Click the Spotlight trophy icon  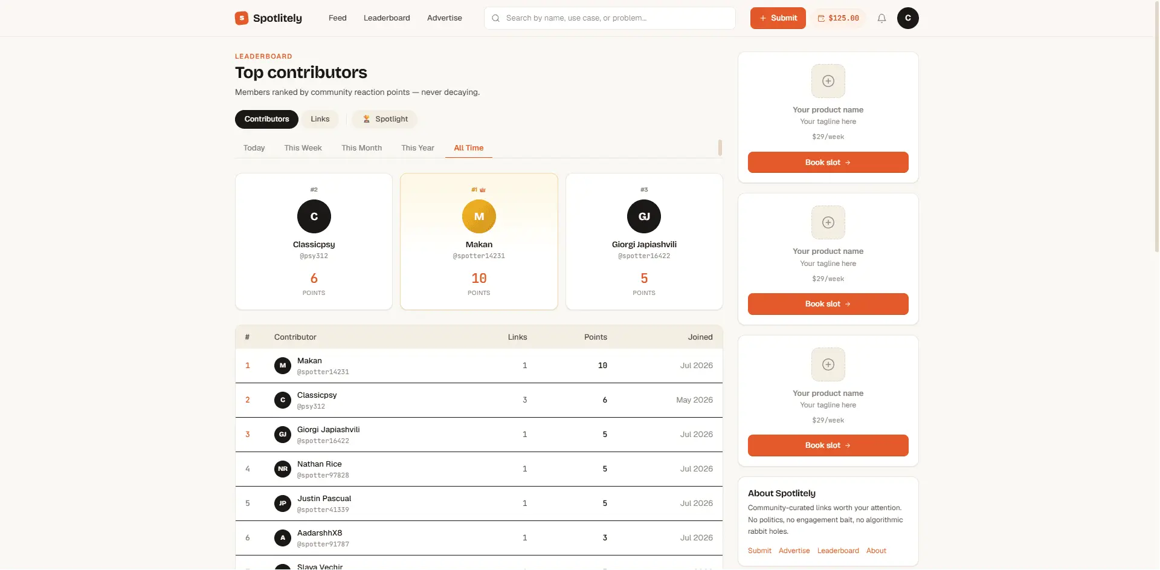click(366, 119)
